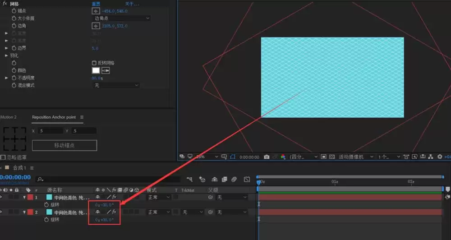451x240 pixels.
Task: Switch to the Motion 2 tab
Action: pos(8,117)
